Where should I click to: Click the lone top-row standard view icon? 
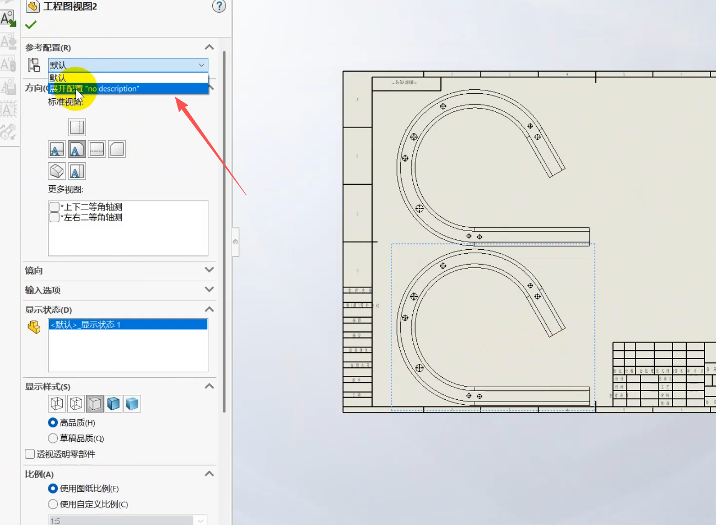[x=77, y=127]
